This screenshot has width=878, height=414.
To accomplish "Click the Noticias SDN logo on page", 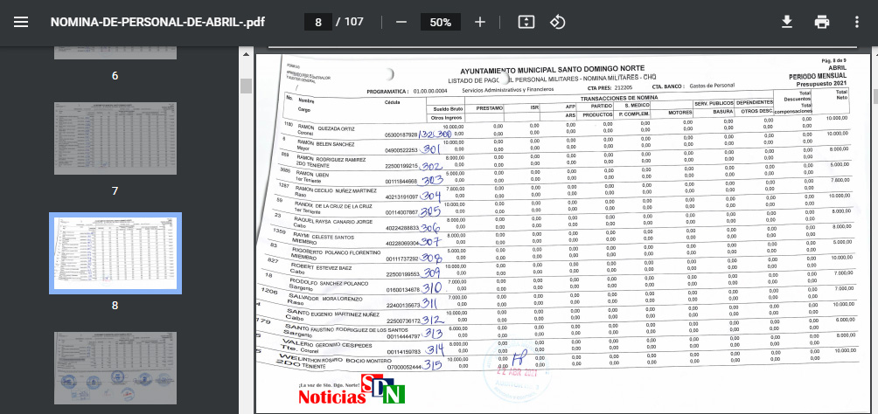I will coord(352,391).
